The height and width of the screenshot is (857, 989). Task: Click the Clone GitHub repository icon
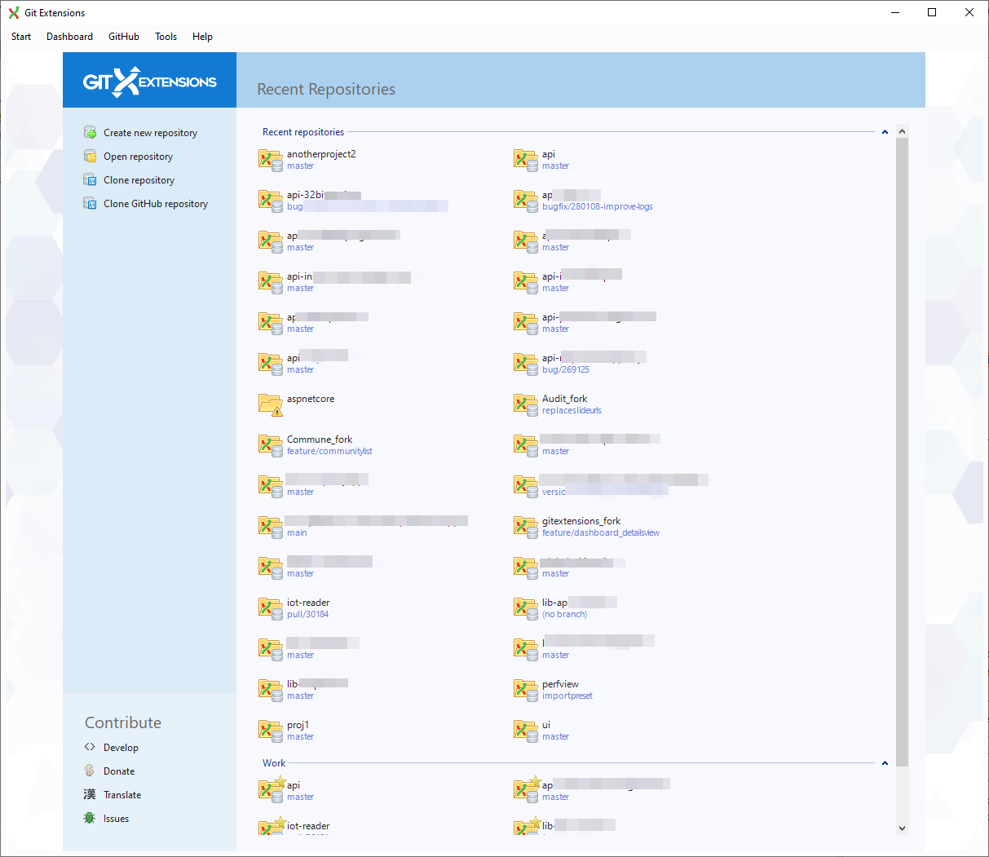(x=90, y=203)
